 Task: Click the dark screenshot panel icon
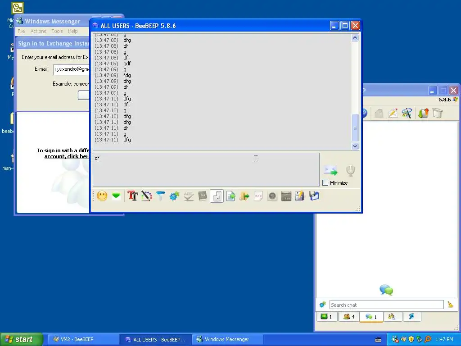point(286,196)
